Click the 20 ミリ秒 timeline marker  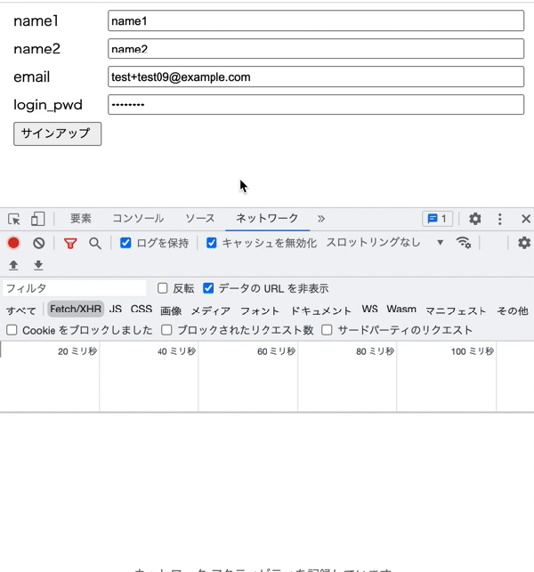point(77,351)
